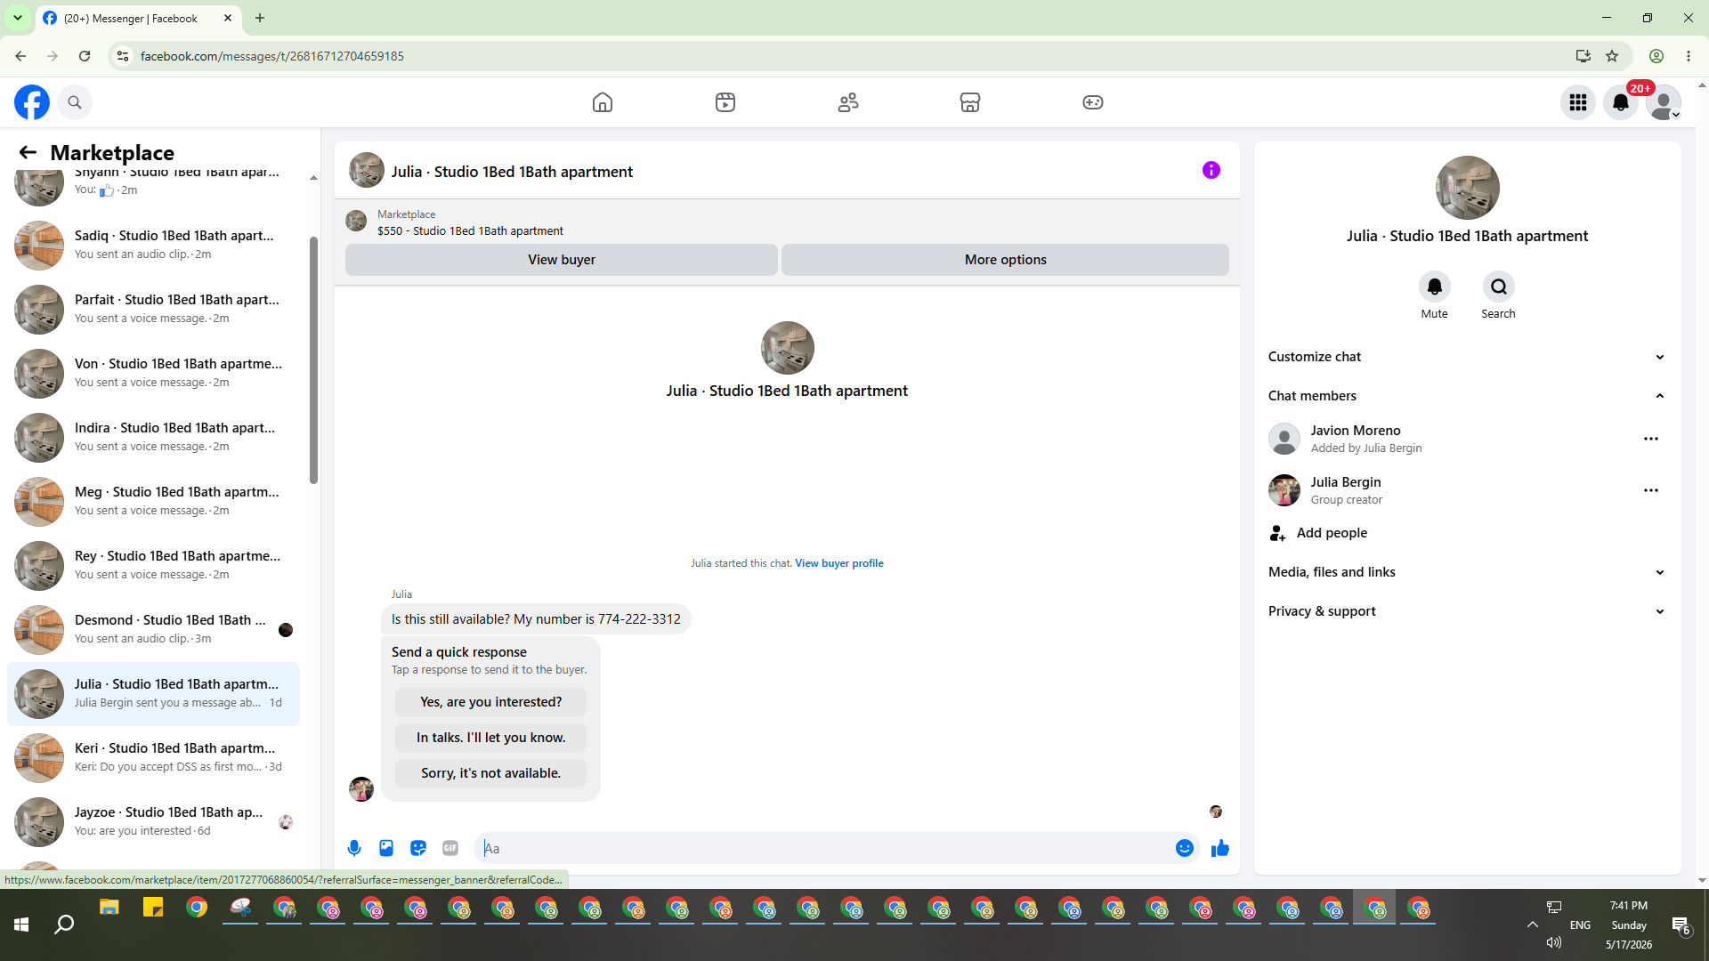Open File Explorer from the taskbar
The height and width of the screenshot is (961, 1709).
[x=109, y=909]
